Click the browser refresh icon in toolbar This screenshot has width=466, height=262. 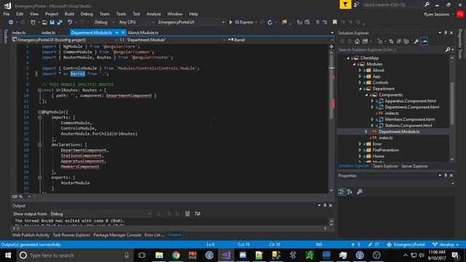(269, 23)
